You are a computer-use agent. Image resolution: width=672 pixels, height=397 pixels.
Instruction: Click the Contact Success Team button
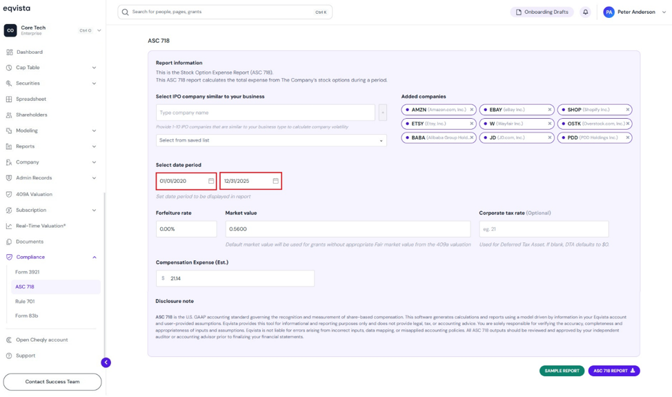point(52,382)
